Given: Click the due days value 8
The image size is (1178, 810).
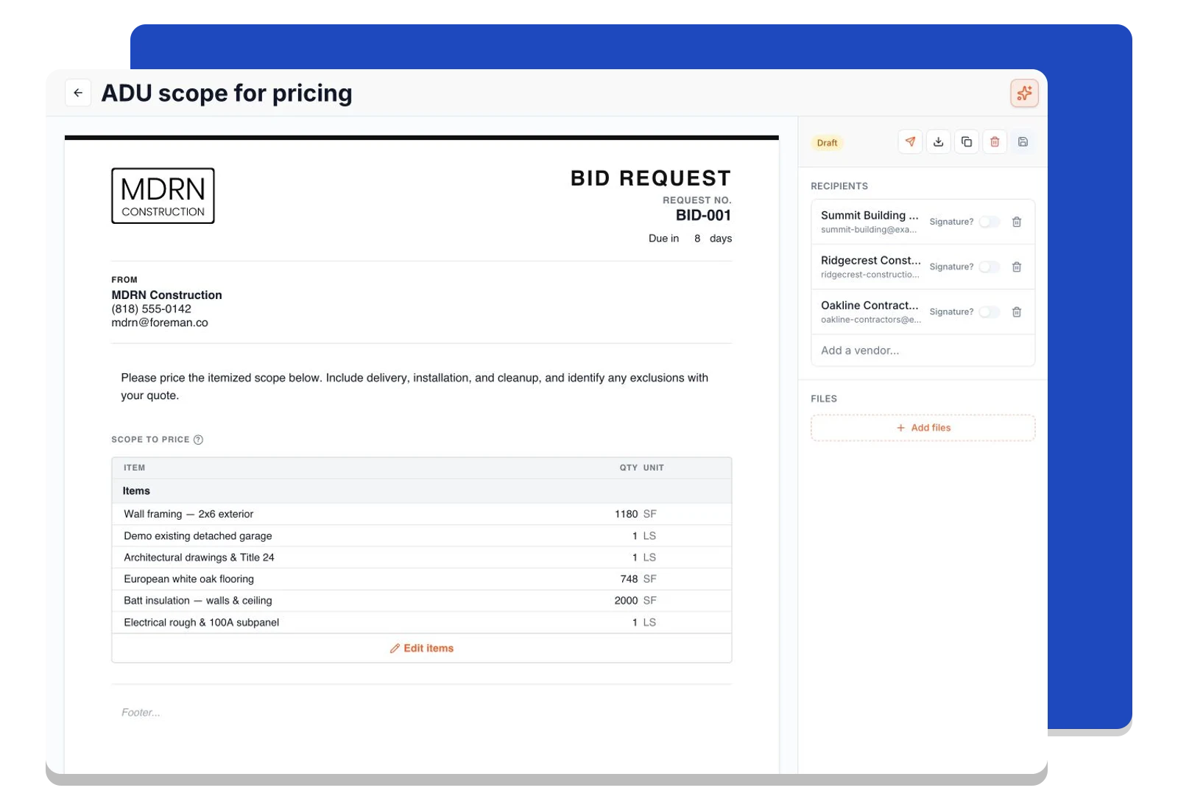Looking at the screenshot, I should point(697,239).
